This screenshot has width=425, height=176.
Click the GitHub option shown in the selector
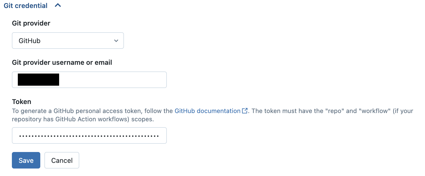pos(29,41)
